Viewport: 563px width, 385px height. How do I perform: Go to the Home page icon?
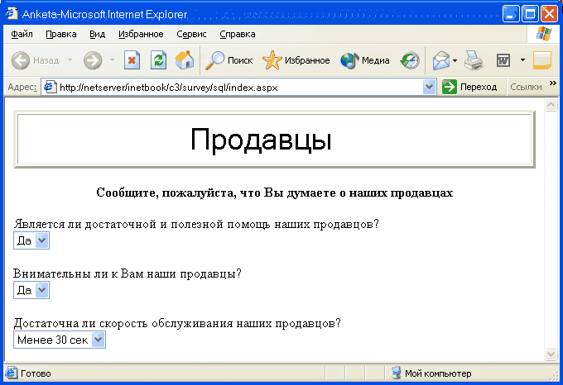185,59
